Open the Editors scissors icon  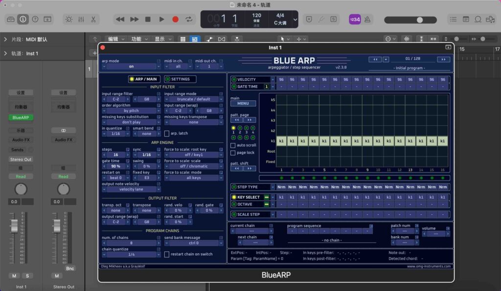coord(93,19)
